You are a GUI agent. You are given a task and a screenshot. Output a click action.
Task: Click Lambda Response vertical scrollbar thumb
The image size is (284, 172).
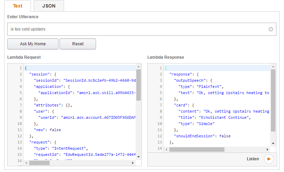(273, 101)
